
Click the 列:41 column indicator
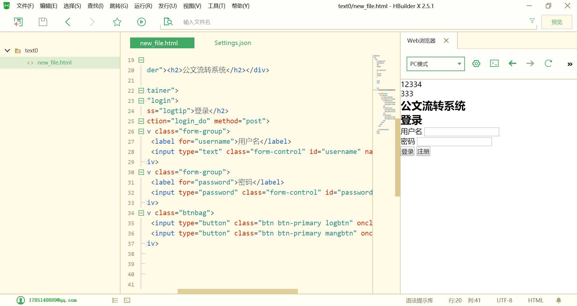(x=474, y=300)
